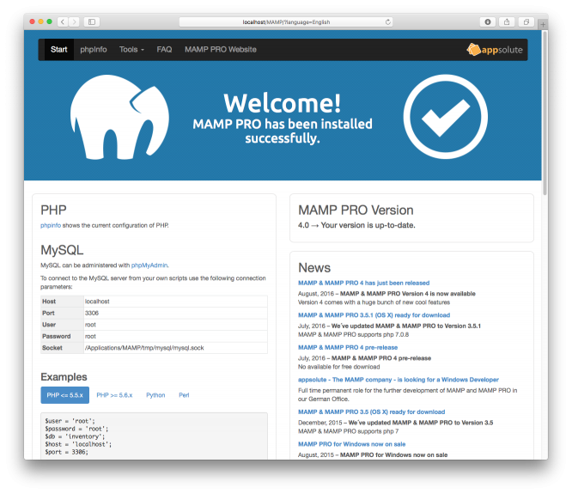Open a new tab with the plus icon

(x=543, y=24)
